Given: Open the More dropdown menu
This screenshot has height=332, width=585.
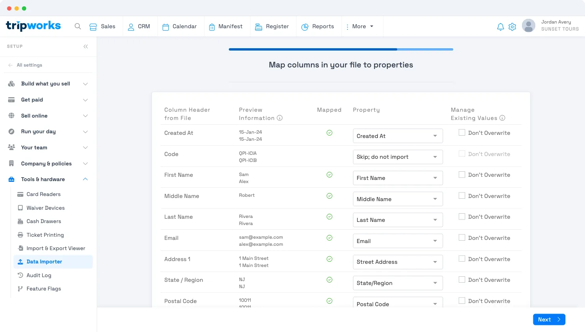Looking at the screenshot, I should [360, 26].
